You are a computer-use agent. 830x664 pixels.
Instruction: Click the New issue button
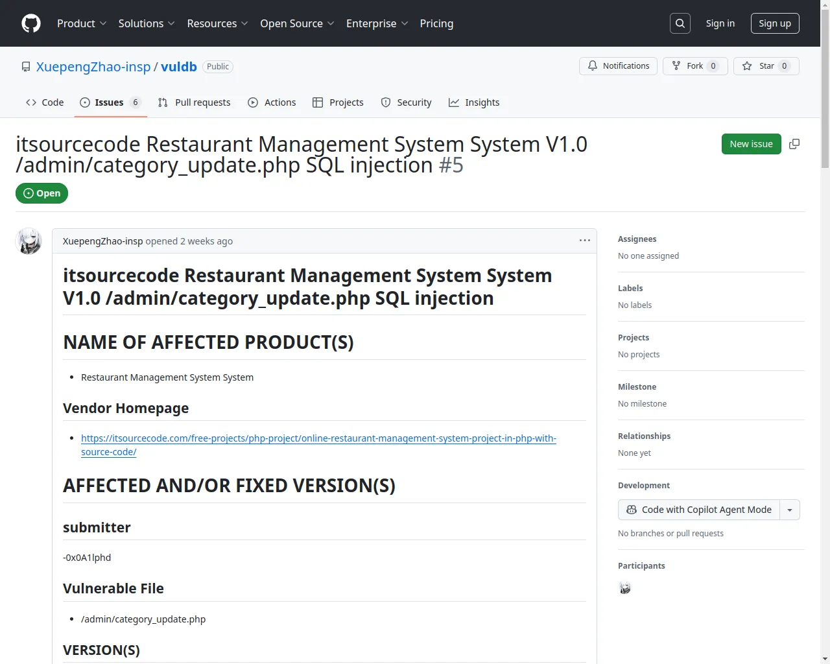pos(752,144)
